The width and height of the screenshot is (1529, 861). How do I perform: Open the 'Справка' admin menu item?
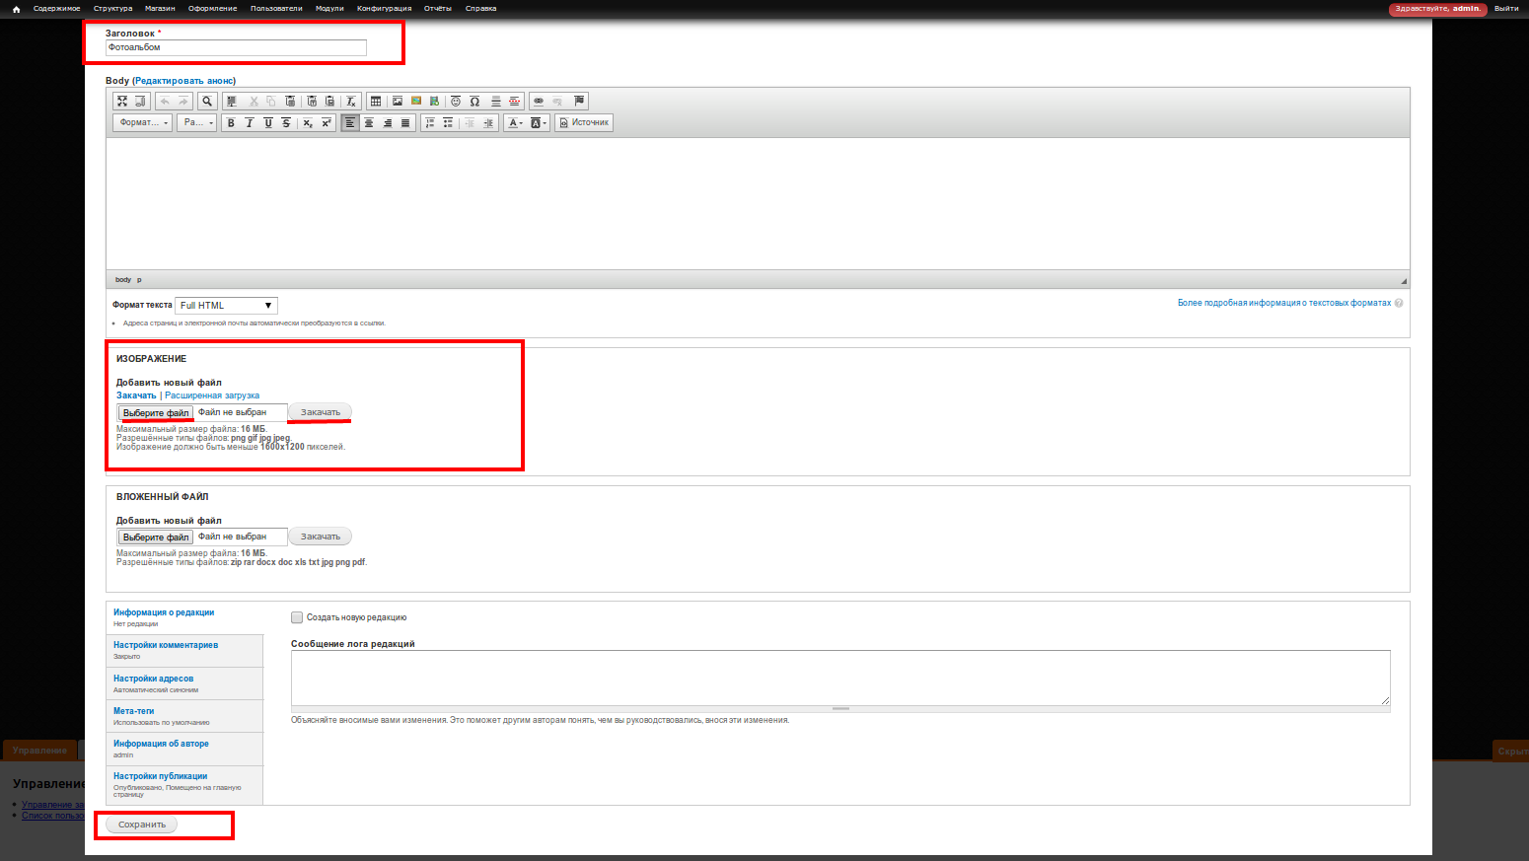480,9
